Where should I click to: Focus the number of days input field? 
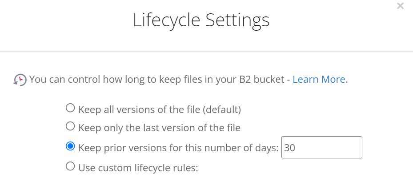321,147
